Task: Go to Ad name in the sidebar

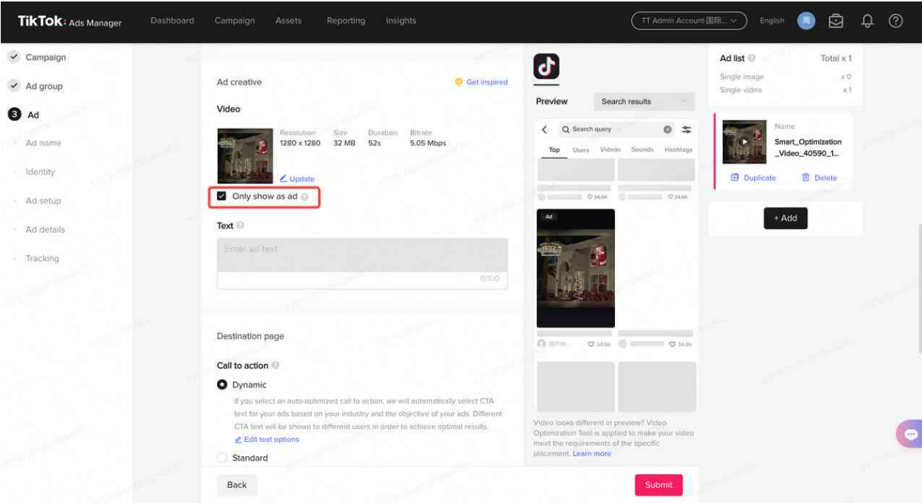Action: point(43,143)
